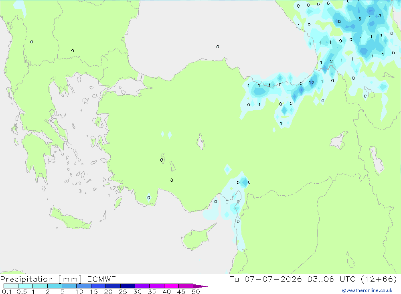Select the 35–40 mm purple legend swatch
The height and width of the screenshot is (294, 401).
pos(157,286)
